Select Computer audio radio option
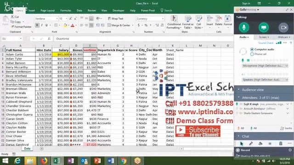 (252, 49)
